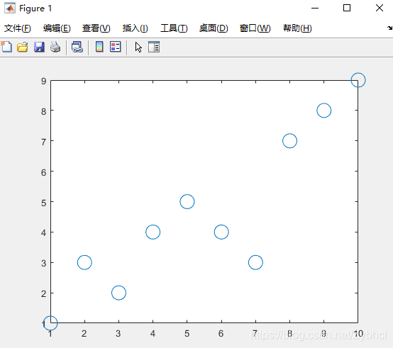
Task: Select the Edit Plot arrow tool
Action: pyautogui.click(x=138, y=47)
